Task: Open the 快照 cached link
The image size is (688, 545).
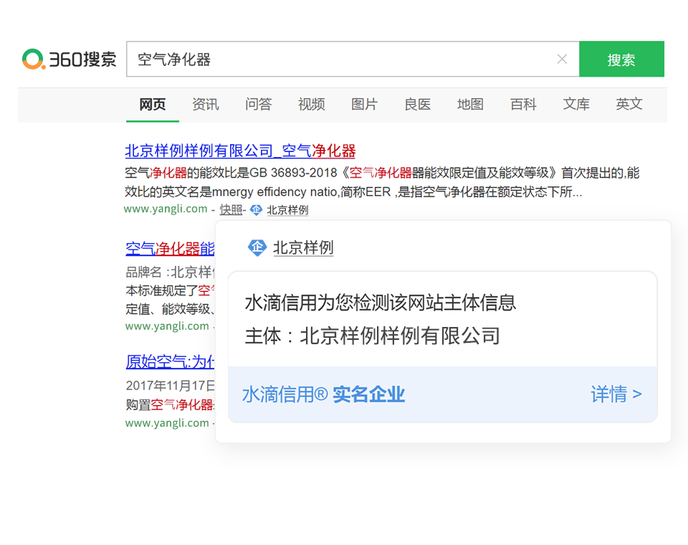Action: click(231, 210)
